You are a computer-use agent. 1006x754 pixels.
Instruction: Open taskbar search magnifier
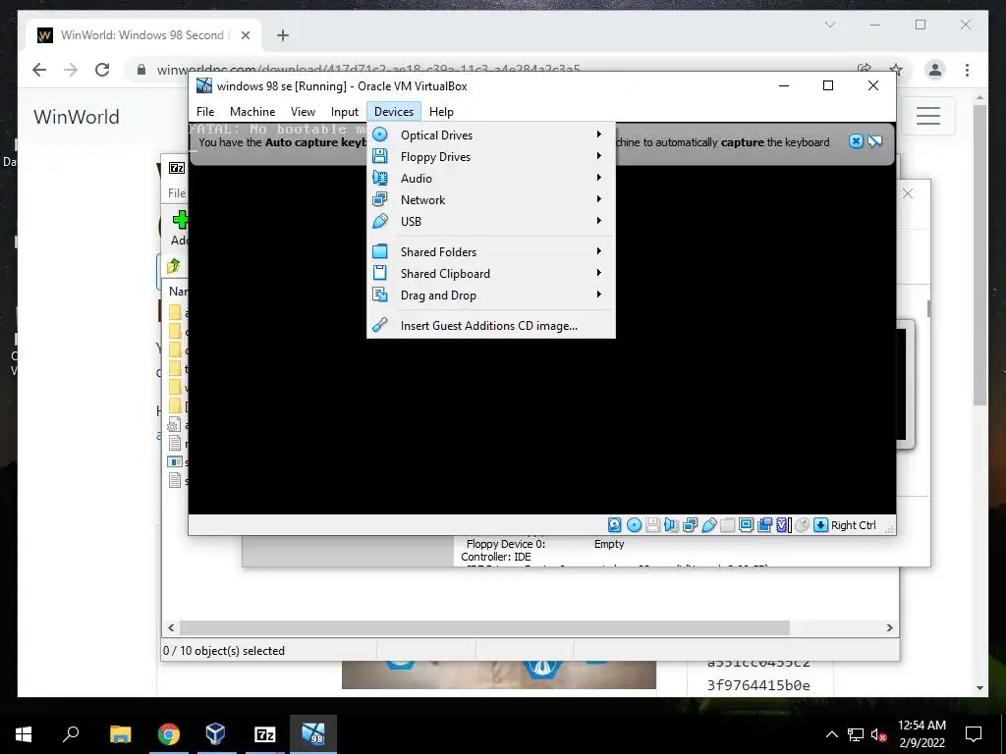(x=71, y=734)
